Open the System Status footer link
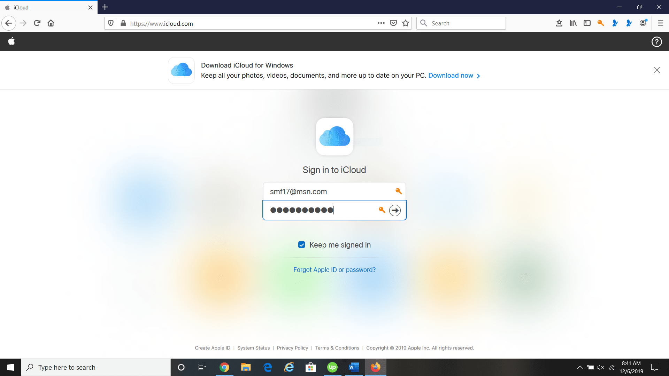 tap(254, 348)
